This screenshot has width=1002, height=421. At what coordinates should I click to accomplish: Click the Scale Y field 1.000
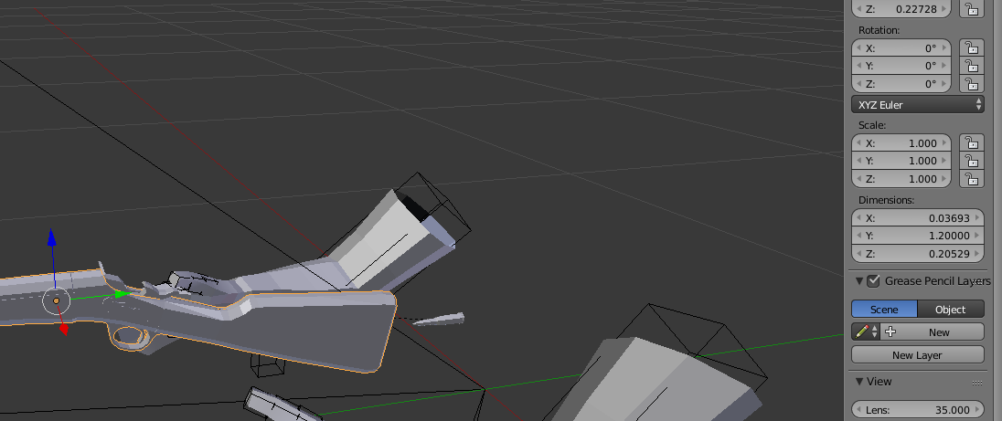(901, 161)
